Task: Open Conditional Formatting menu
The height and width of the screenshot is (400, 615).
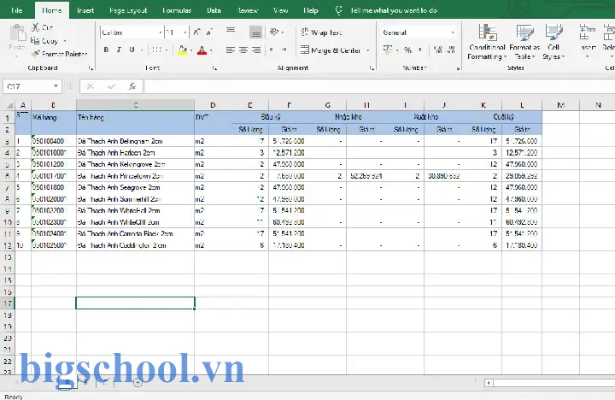Action: pos(487,42)
